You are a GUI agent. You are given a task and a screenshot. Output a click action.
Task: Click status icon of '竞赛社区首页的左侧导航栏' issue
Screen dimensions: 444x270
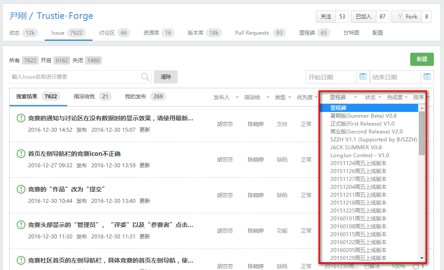21,260
